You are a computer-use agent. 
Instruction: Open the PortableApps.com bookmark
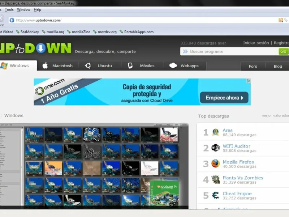139,32
